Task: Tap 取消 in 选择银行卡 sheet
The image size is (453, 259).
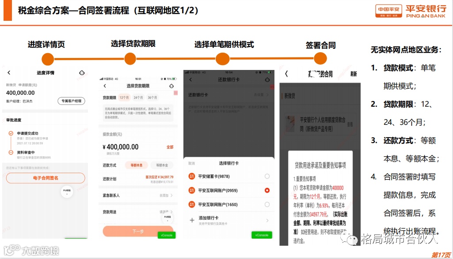Action: pyautogui.click(x=191, y=163)
